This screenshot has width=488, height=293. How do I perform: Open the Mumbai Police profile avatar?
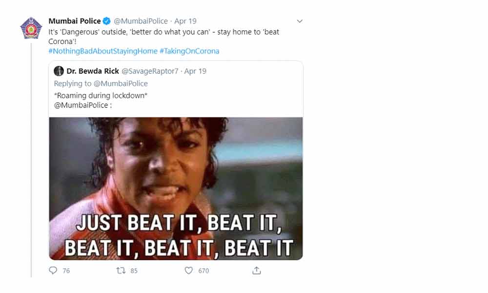click(31, 29)
